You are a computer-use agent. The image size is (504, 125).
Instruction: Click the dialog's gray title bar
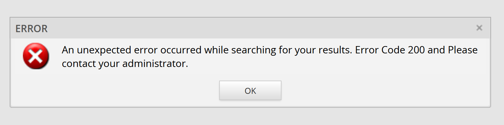point(250,28)
